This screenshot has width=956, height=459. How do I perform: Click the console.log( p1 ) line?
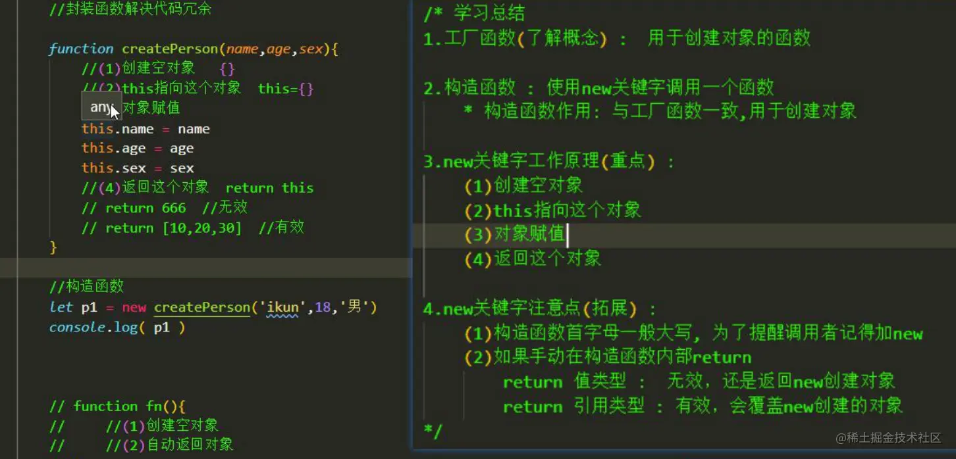coord(117,327)
